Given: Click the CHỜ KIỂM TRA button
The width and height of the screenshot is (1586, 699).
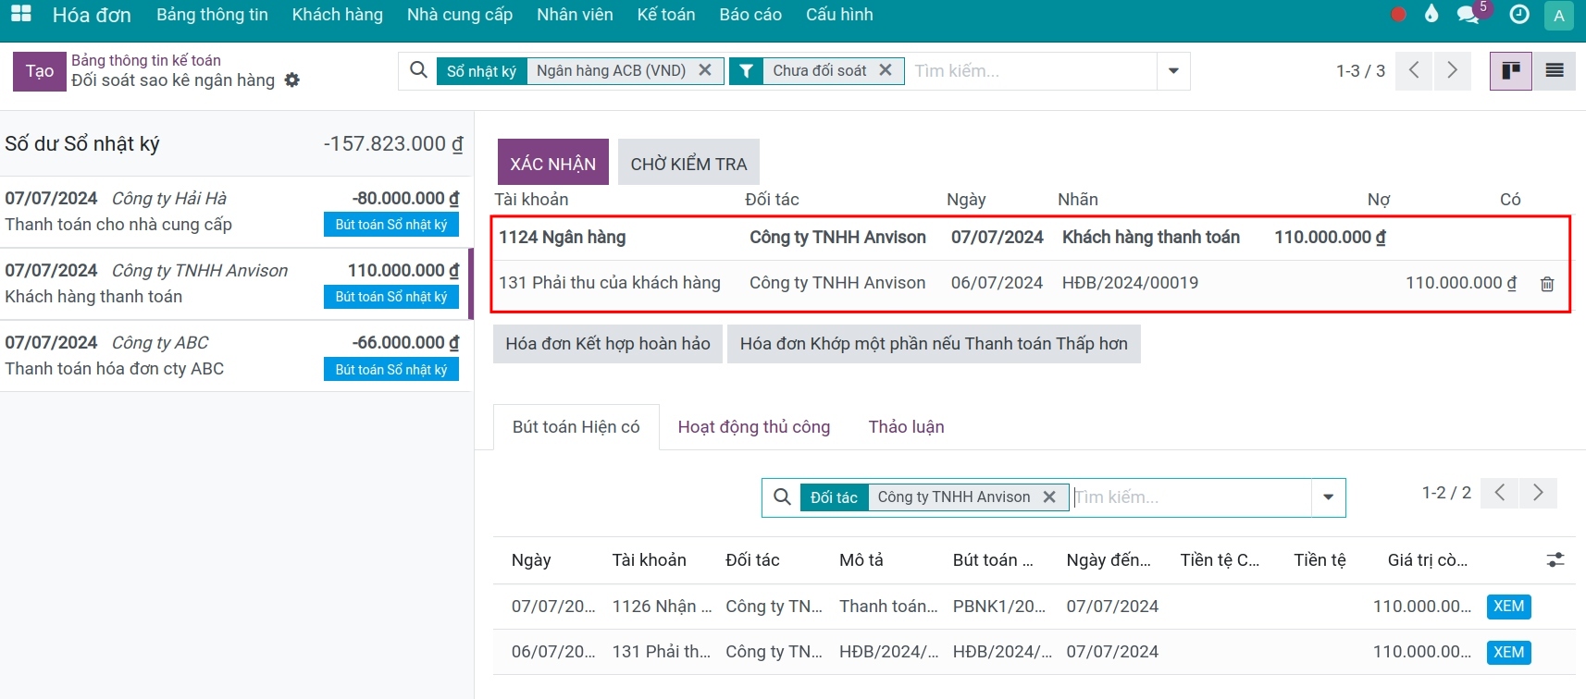Looking at the screenshot, I should (688, 163).
